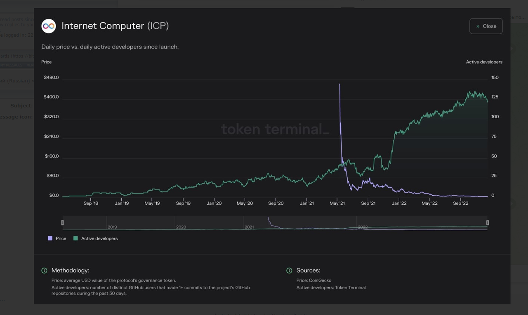Click the 150 developers axis label
The image size is (528, 315).
click(495, 77)
